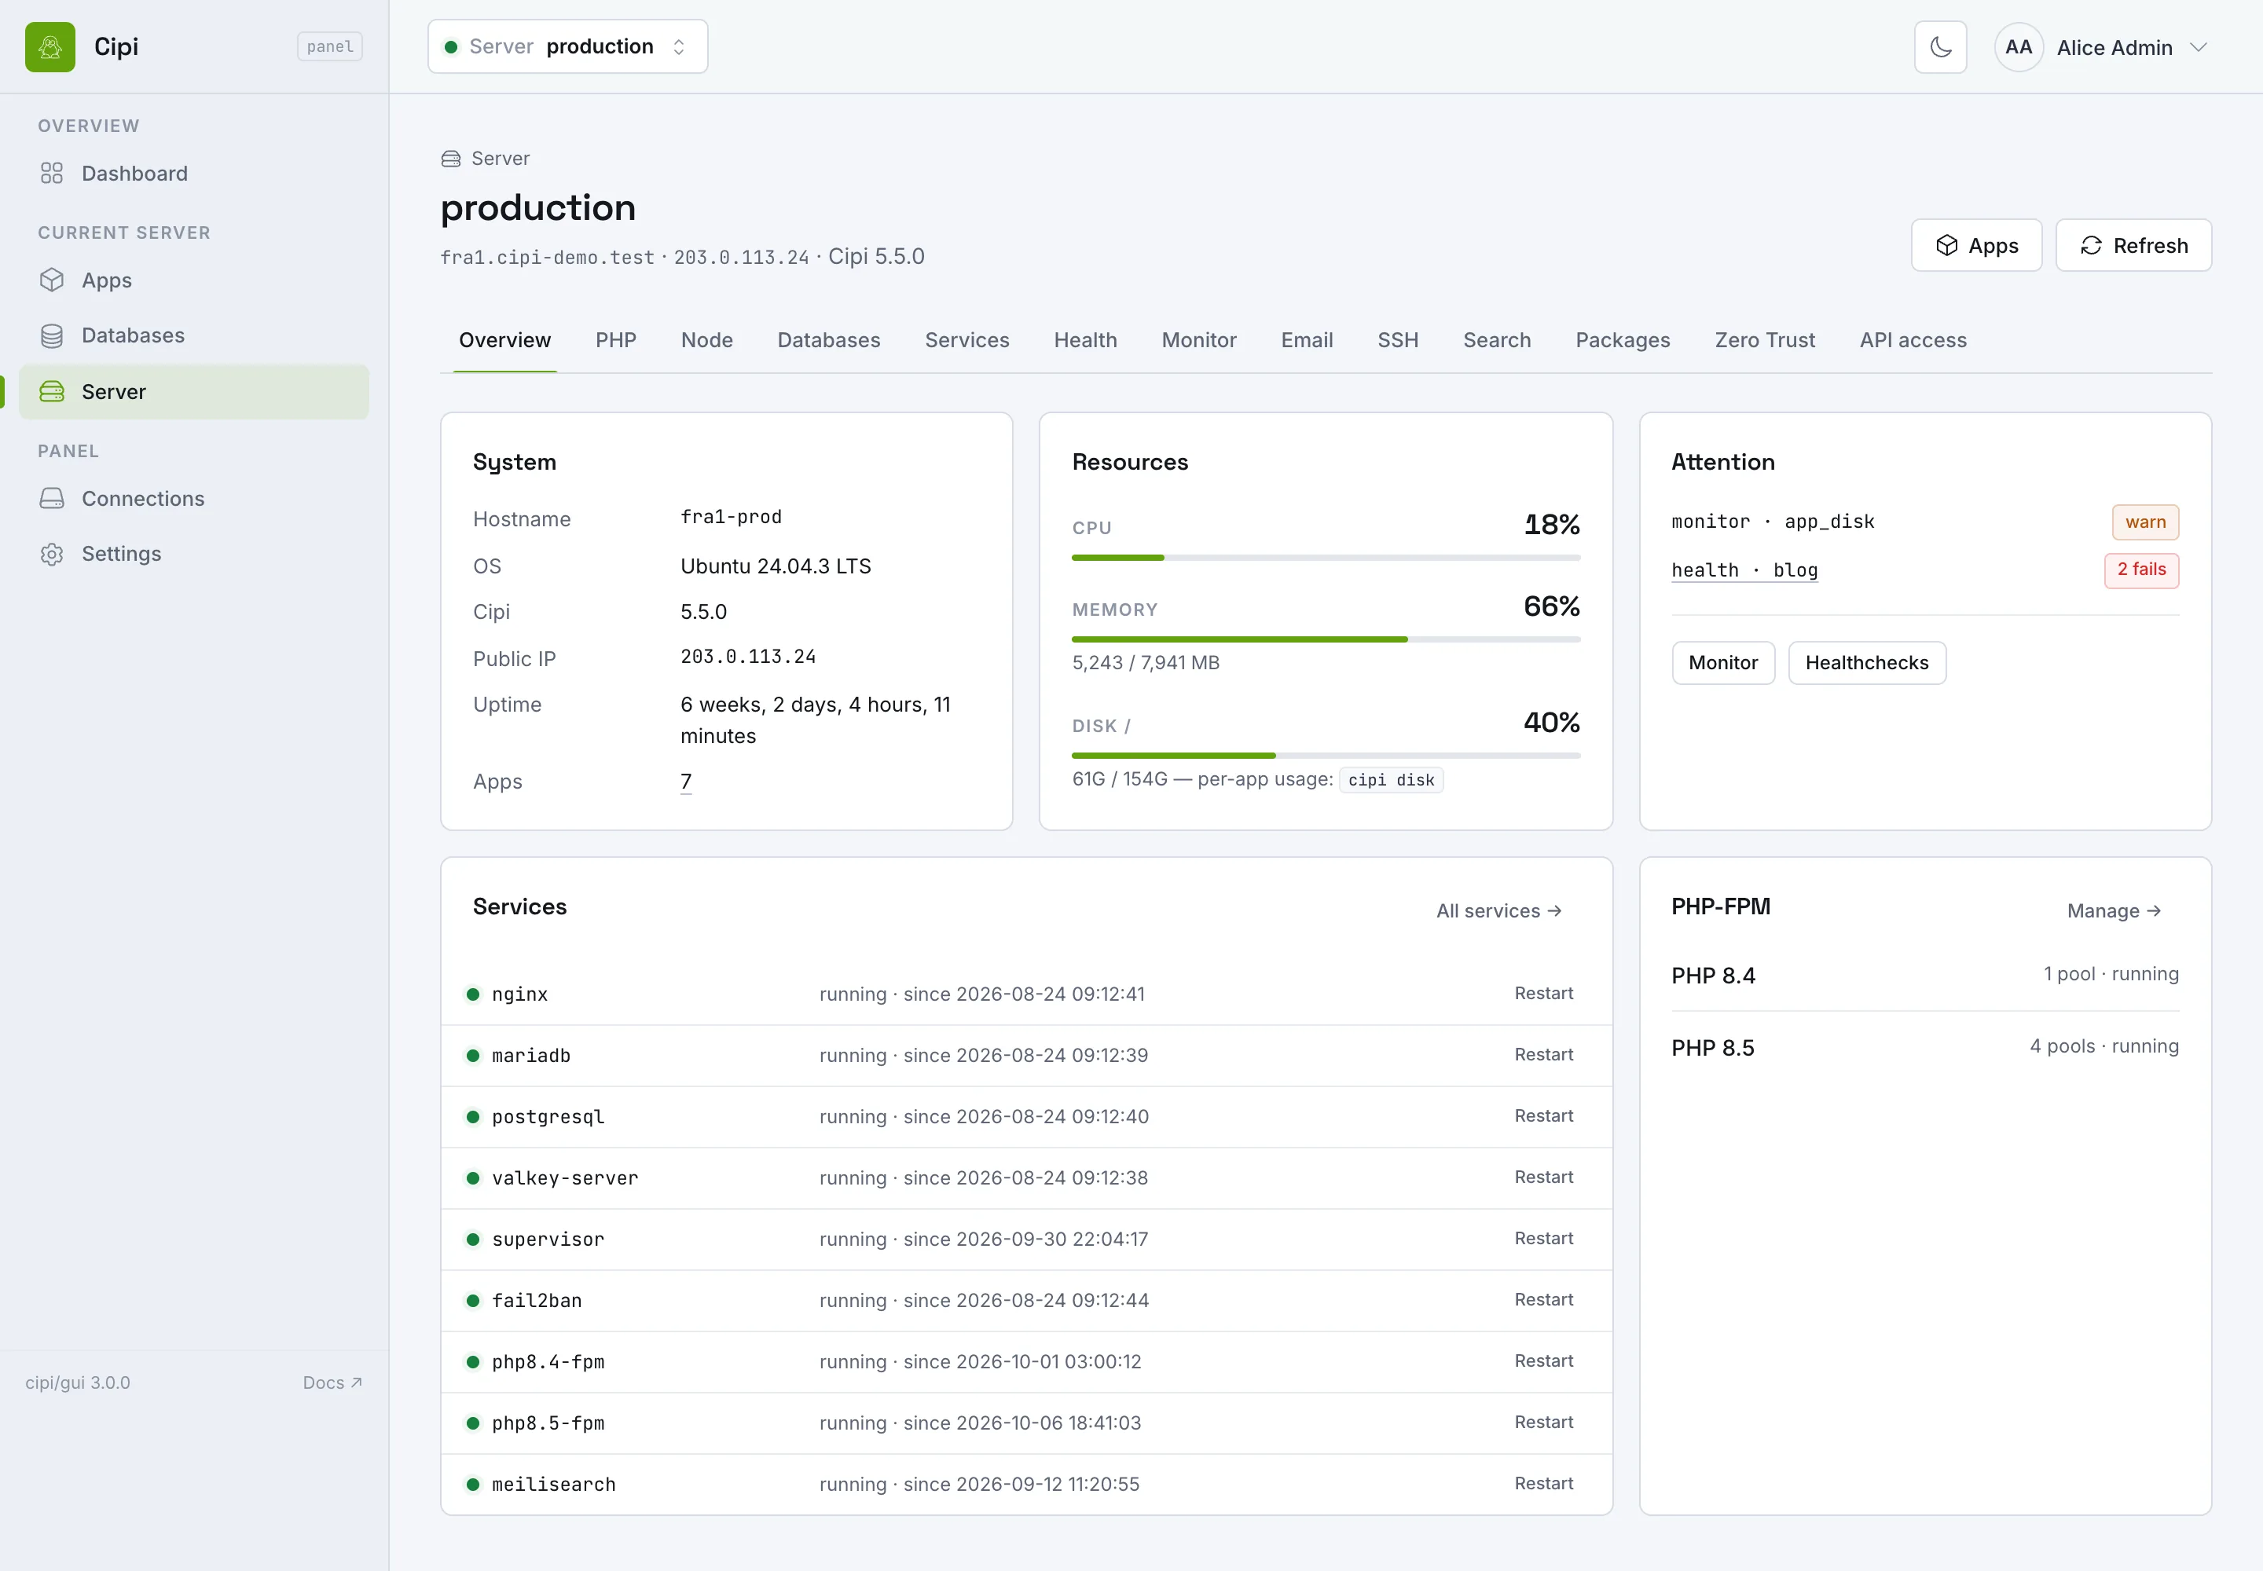The width and height of the screenshot is (2263, 1571).
Task: Click the AA user avatar
Action: 2019,47
